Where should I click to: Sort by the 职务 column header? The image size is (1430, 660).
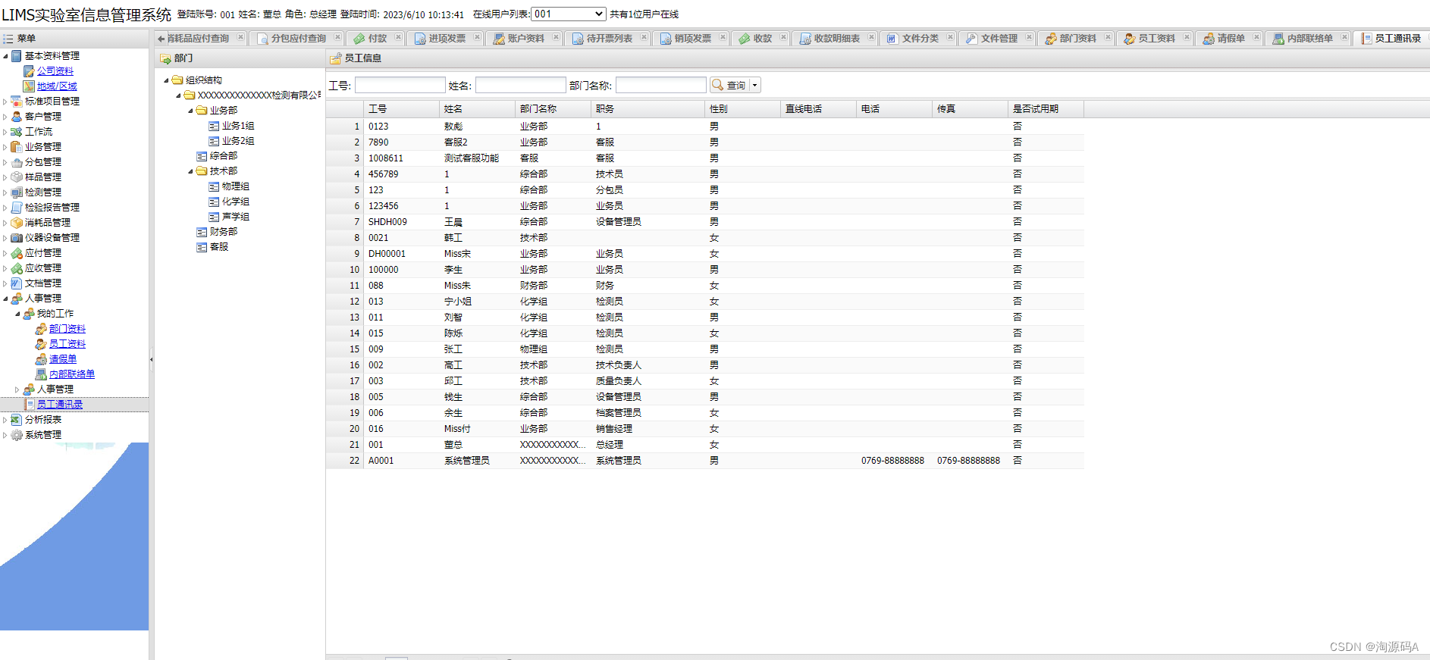[x=648, y=109]
